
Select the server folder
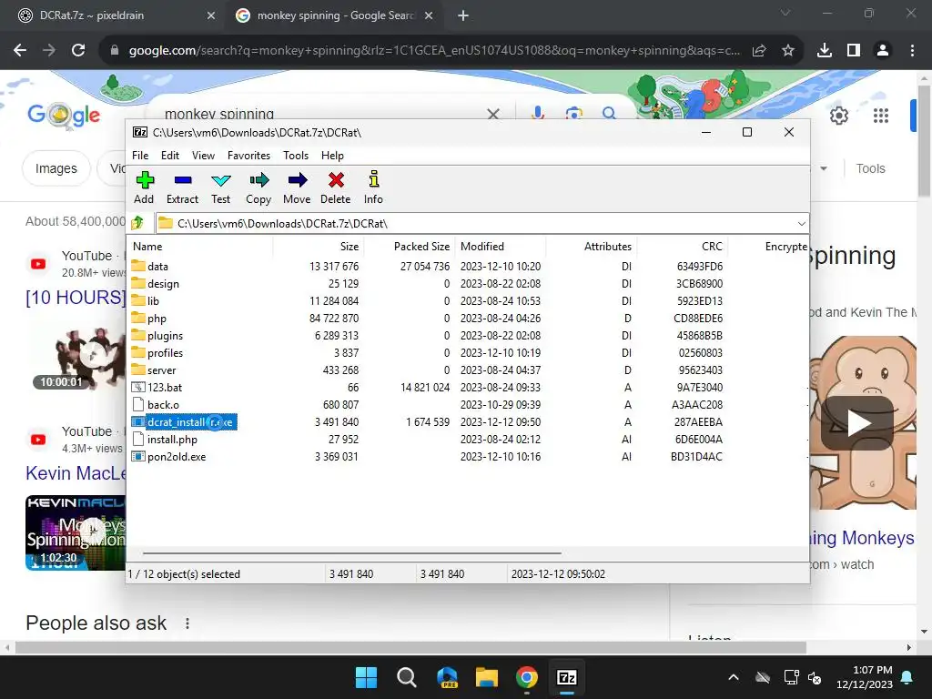point(154,370)
